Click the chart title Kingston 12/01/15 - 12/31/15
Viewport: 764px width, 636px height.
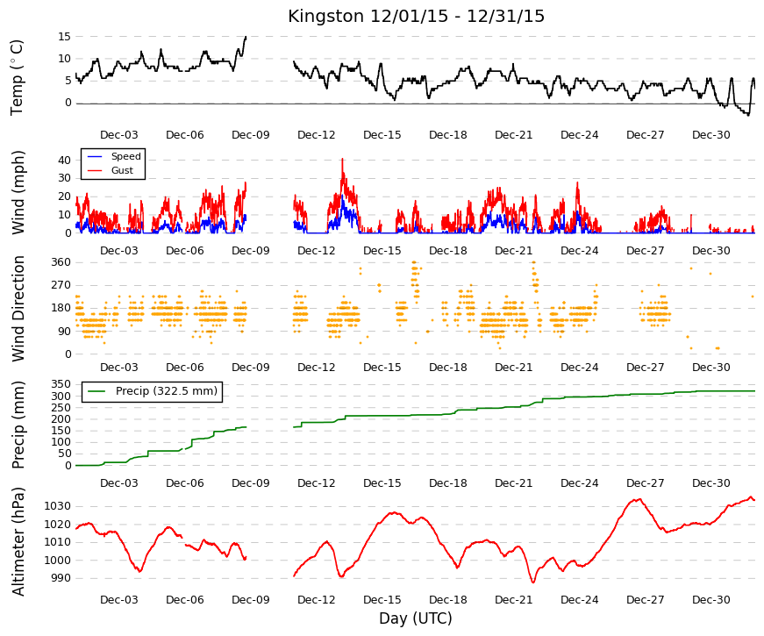coord(416,16)
